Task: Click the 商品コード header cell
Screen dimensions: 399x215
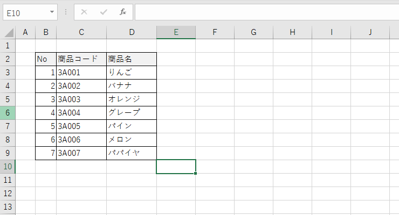Action: (81, 59)
